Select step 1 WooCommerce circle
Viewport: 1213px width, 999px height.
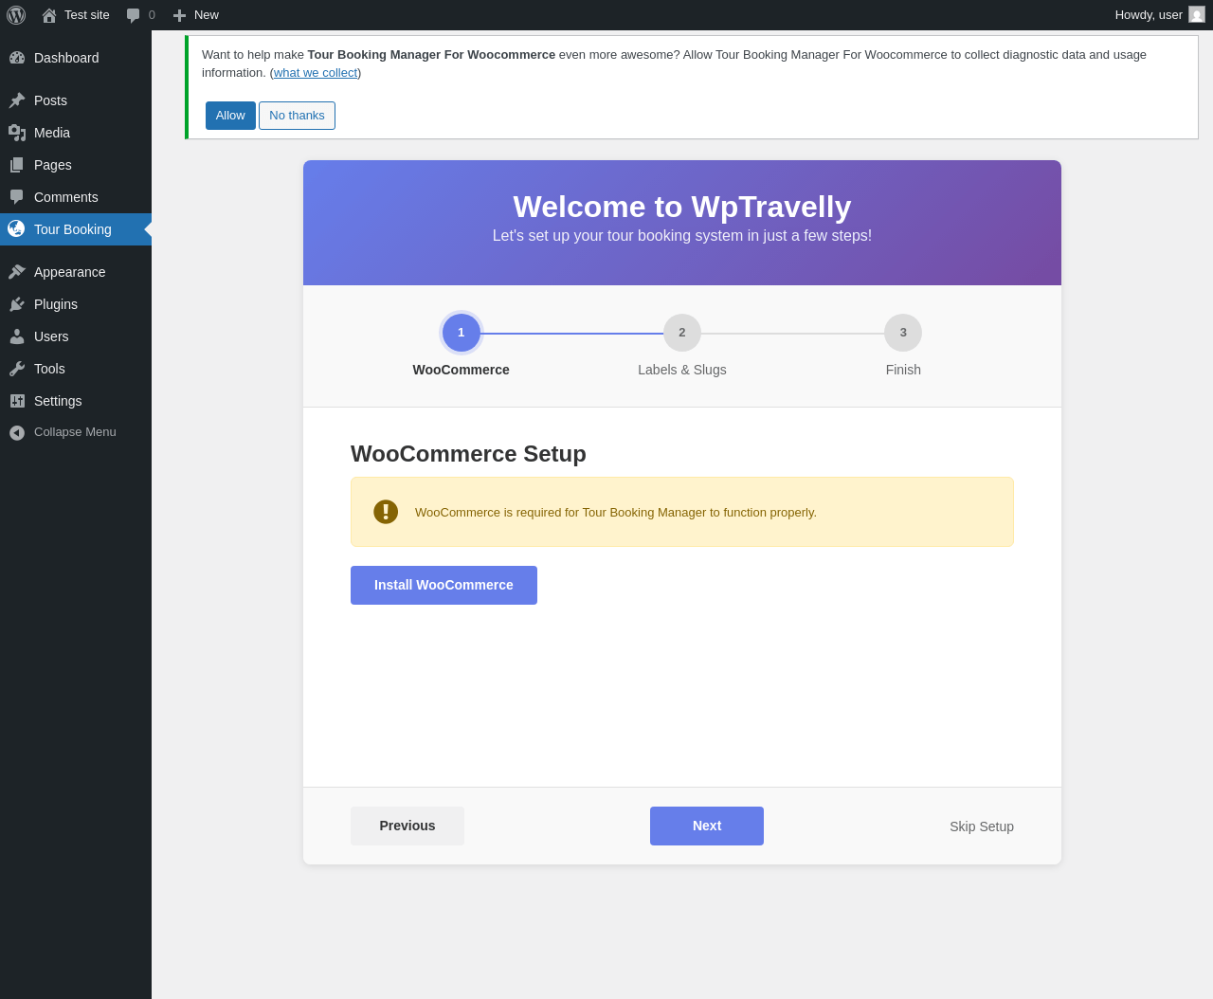pyautogui.click(x=462, y=333)
